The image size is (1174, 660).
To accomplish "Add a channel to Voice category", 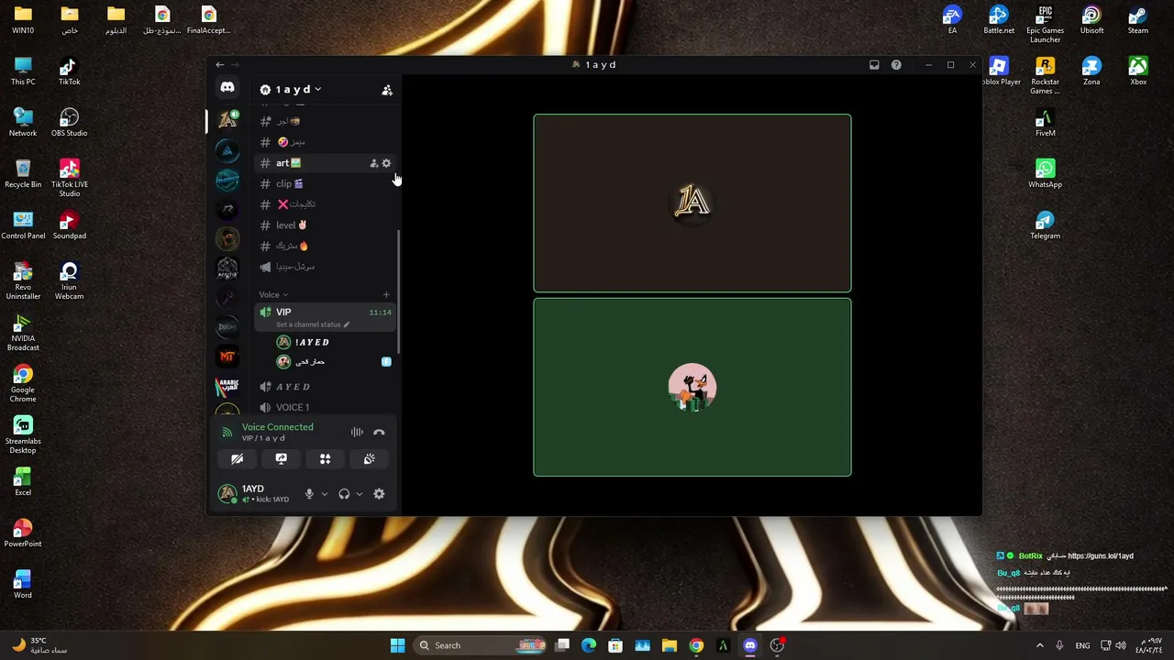I will [x=386, y=295].
